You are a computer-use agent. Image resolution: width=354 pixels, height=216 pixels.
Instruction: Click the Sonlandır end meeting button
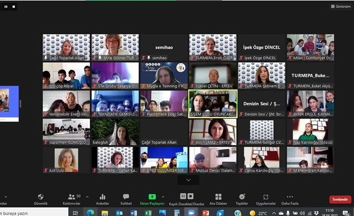pos(339,200)
